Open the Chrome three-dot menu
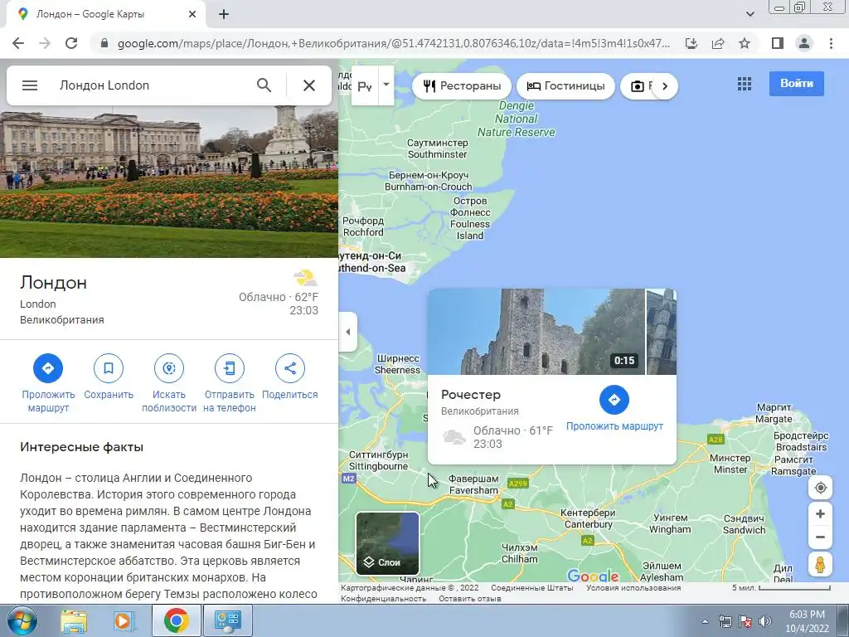 click(x=831, y=43)
